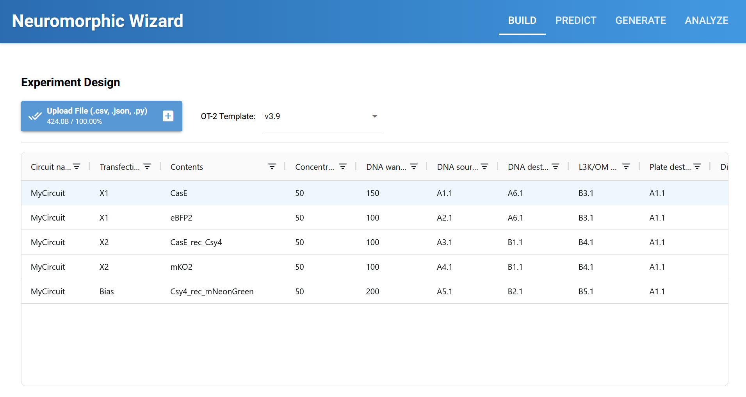The image size is (746, 397).
Task: Switch to the PREDICT tab
Action: tap(576, 20)
